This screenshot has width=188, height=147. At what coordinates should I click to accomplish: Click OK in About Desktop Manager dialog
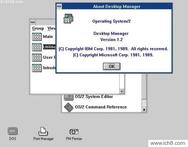click(x=112, y=67)
